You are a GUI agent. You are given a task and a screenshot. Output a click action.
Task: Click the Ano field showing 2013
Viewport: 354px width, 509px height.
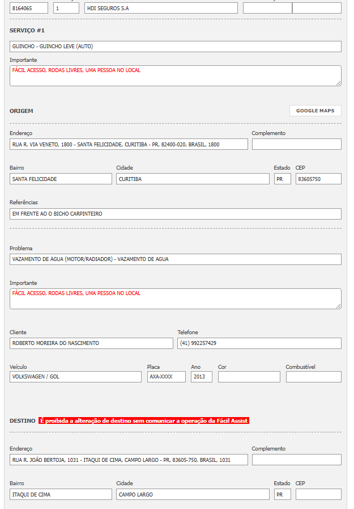point(201,377)
